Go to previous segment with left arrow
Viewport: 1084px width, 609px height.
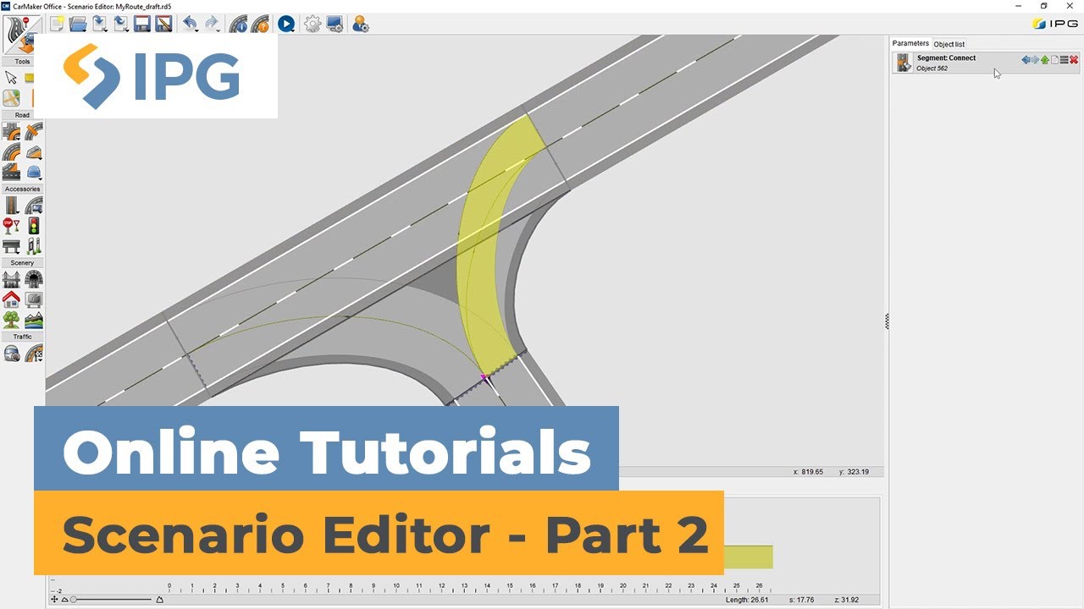(1026, 59)
